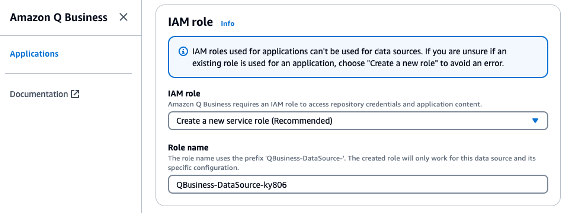The width and height of the screenshot is (567, 213).
Task: Click the blue dropdown arrow for IAM role
Action: pyautogui.click(x=535, y=121)
